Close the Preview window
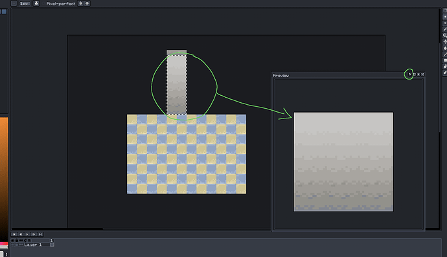 423,74
